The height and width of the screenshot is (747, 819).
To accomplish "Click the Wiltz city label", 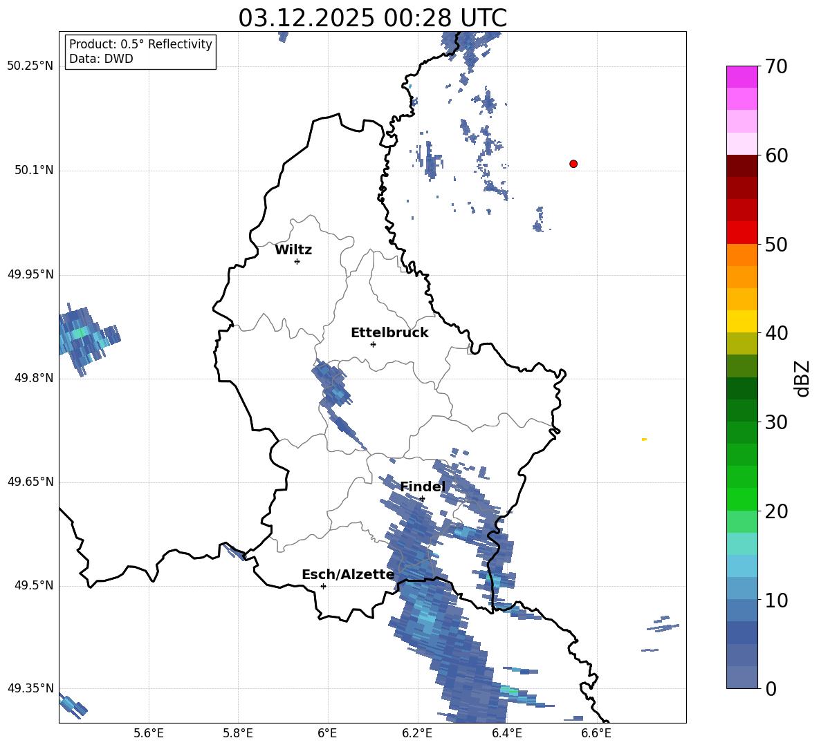I will (x=293, y=250).
